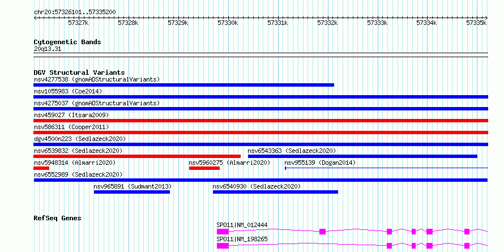
Task: Click the nsv4277538 gnomAD variant bar
Action: 183,85
